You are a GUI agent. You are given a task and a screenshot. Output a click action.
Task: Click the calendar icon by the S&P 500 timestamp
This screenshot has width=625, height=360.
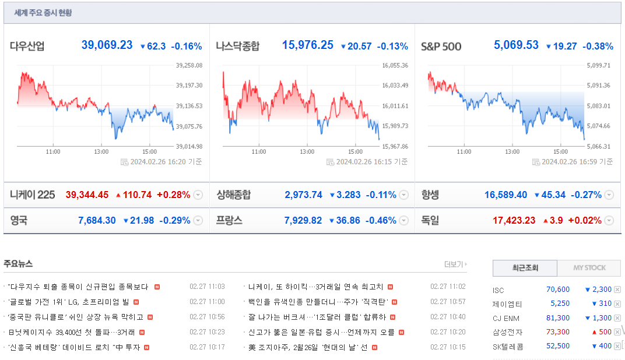pos(536,162)
